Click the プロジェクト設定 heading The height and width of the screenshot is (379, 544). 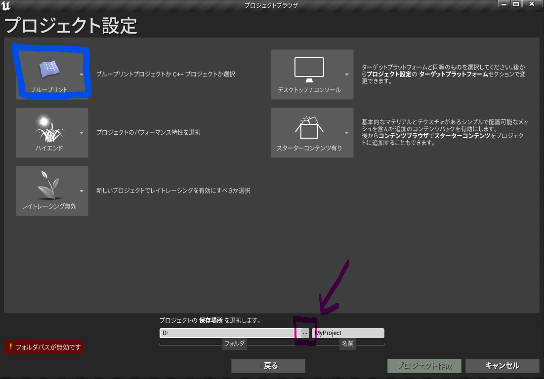click(x=71, y=26)
